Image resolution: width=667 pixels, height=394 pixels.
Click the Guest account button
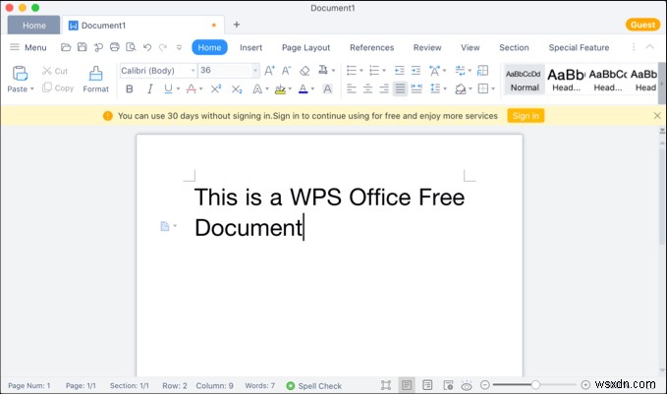click(x=642, y=25)
